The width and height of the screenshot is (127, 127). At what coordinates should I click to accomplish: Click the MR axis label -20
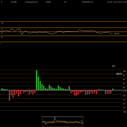click(x=124, y=96)
